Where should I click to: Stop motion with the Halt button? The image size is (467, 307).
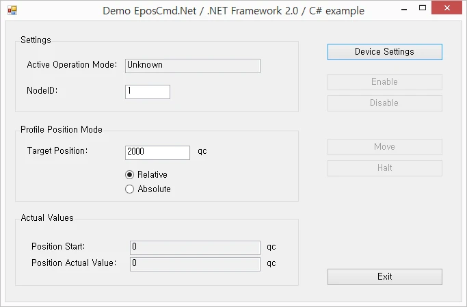coord(385,168)
